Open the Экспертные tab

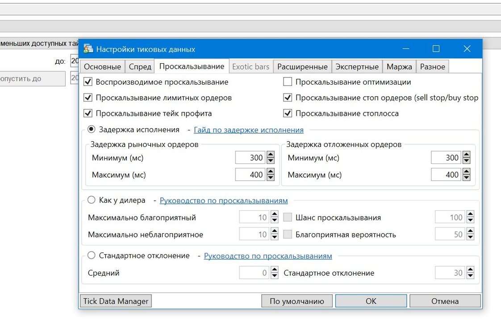click(357, 67)
